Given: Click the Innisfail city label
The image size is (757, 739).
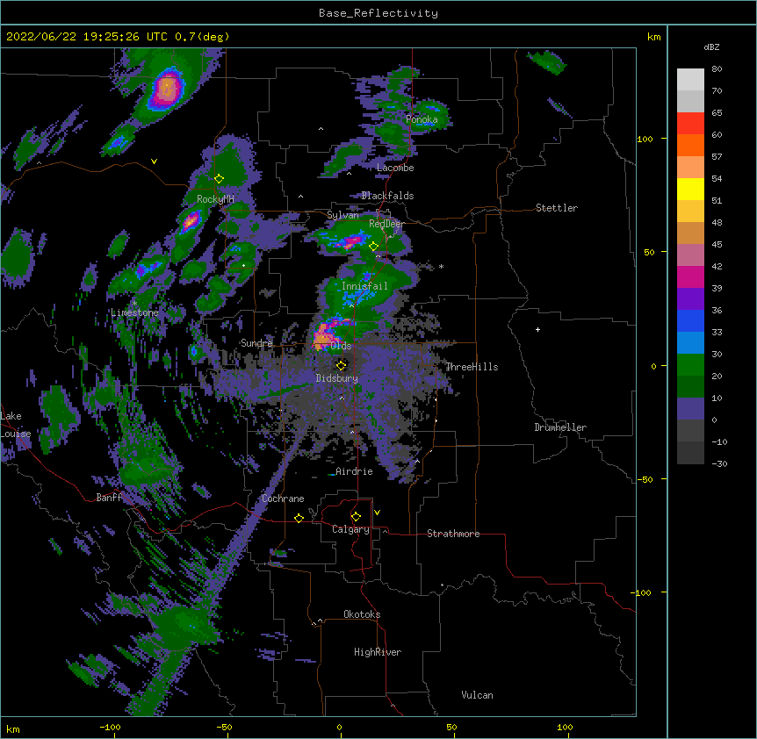Looking at the screenshot, I should (364, 286).
